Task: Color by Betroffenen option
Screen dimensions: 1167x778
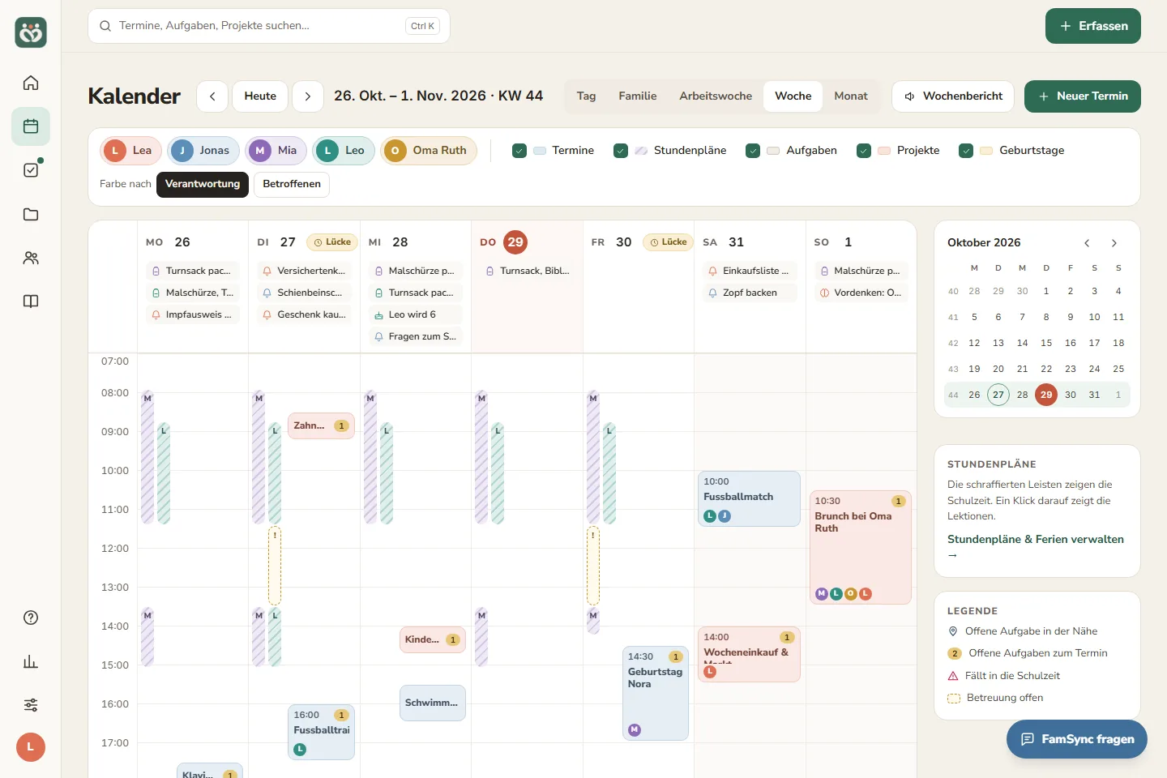Action: pyautogui.click(x=292, y=184)
